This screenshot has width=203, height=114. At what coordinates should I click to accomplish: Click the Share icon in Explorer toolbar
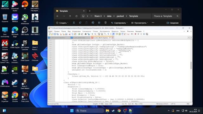99,23
